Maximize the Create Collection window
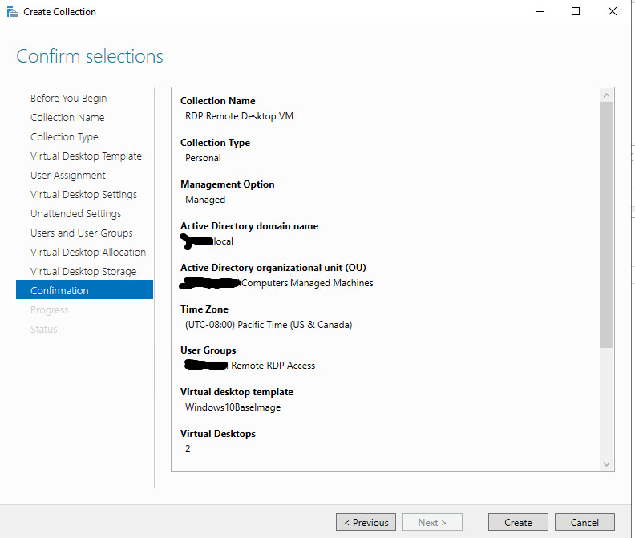This screenshot has width=635, height=538. pos(576,11)
